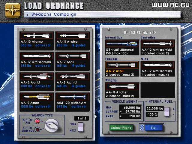Click the Wingtip AA-11 Archer slot image
The width and height of the screenshot is (192, 144).
[x=122, y=86]
